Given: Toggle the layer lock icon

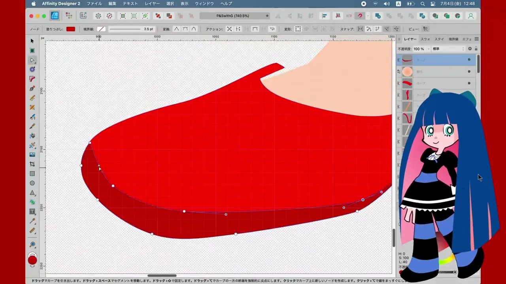Looking at the screenshot, I should coord(476,49).
